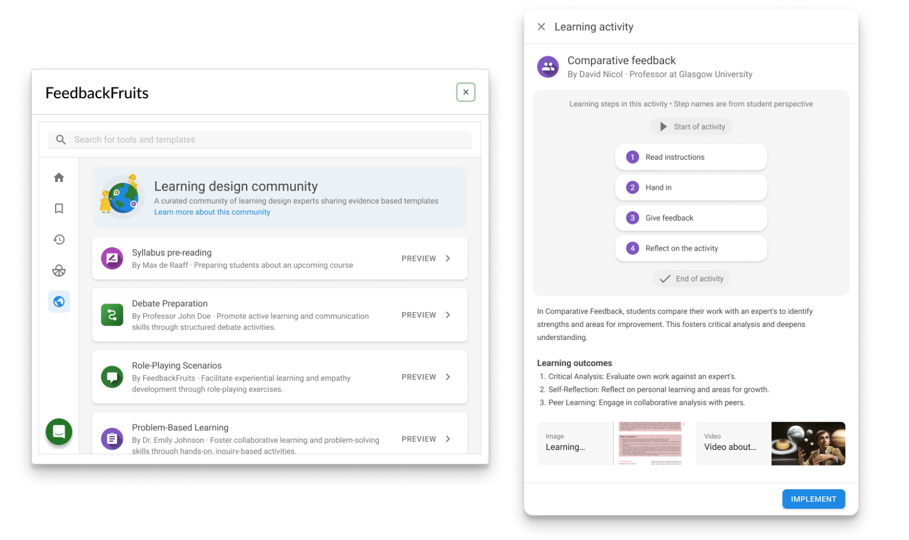909x540 pixels.
Task: Preview the Problem-Based Learning template
Action: 419,439
